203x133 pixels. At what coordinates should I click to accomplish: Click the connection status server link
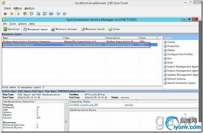point(84,105)
